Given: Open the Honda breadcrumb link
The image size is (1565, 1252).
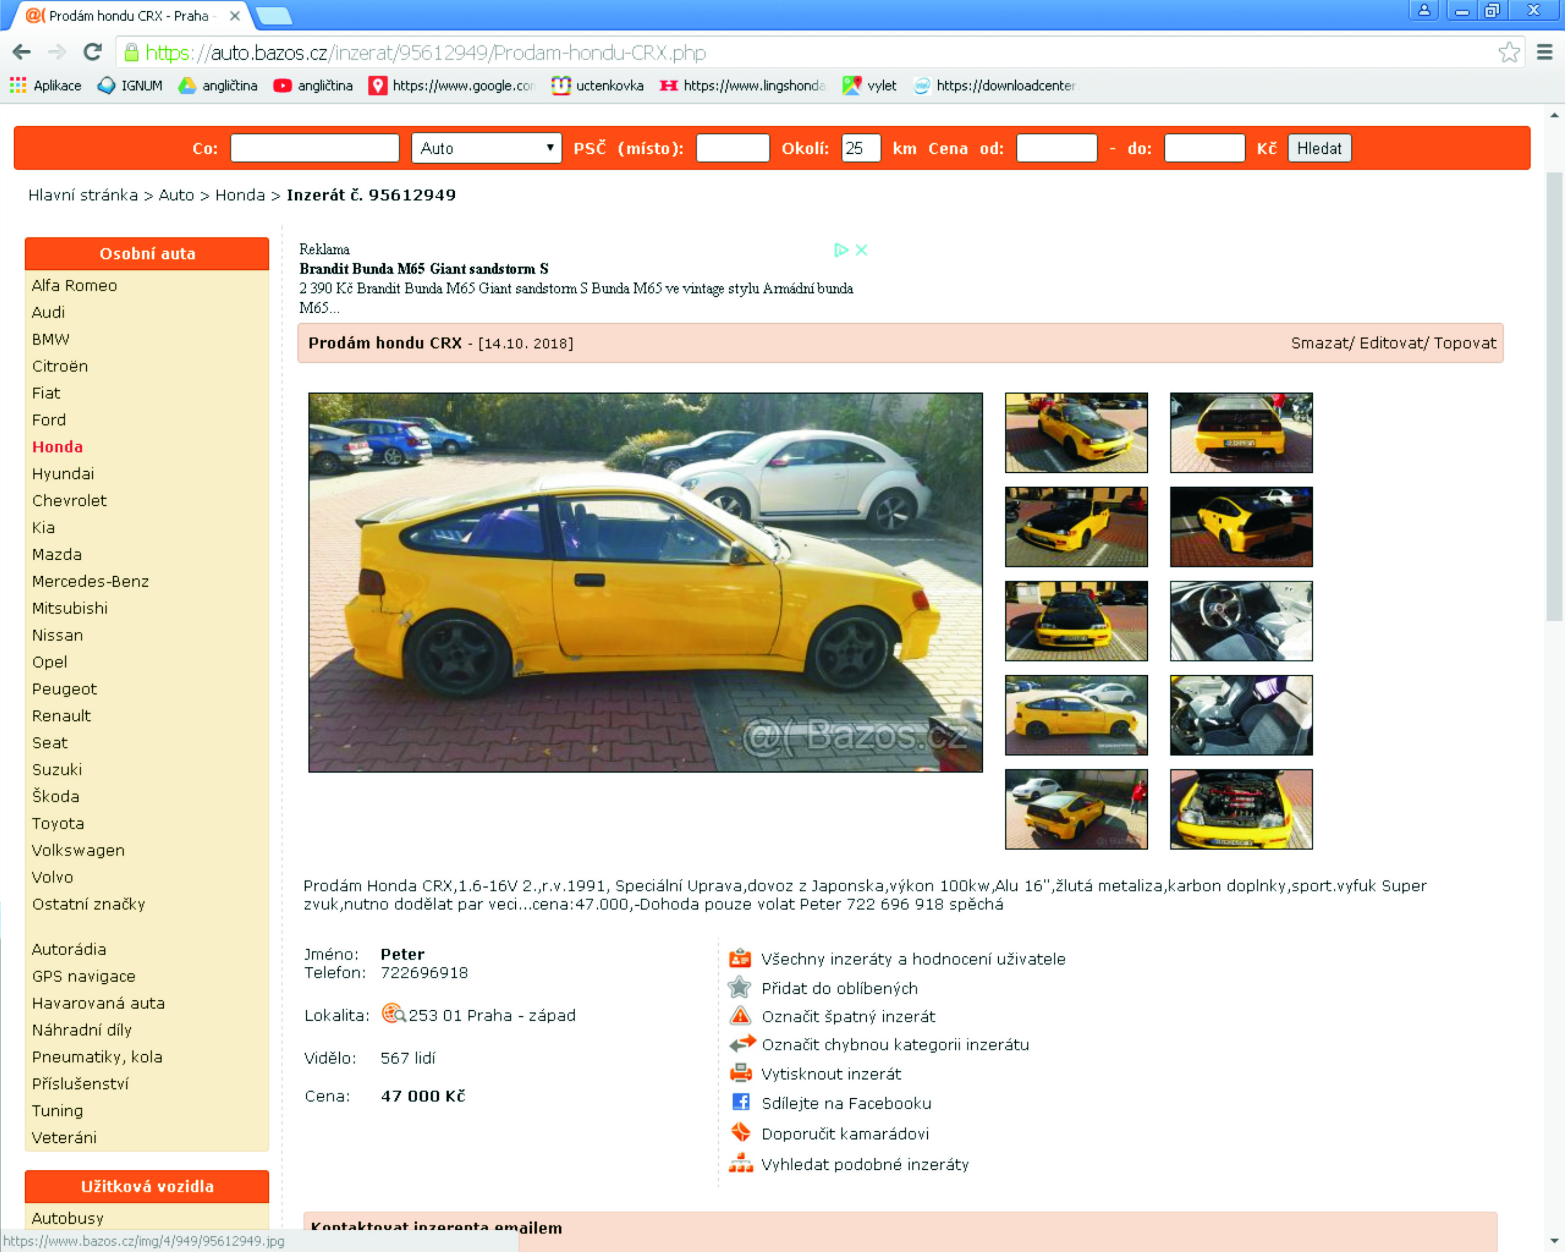Looking at the screenshot, I should [x=239, y=195].
